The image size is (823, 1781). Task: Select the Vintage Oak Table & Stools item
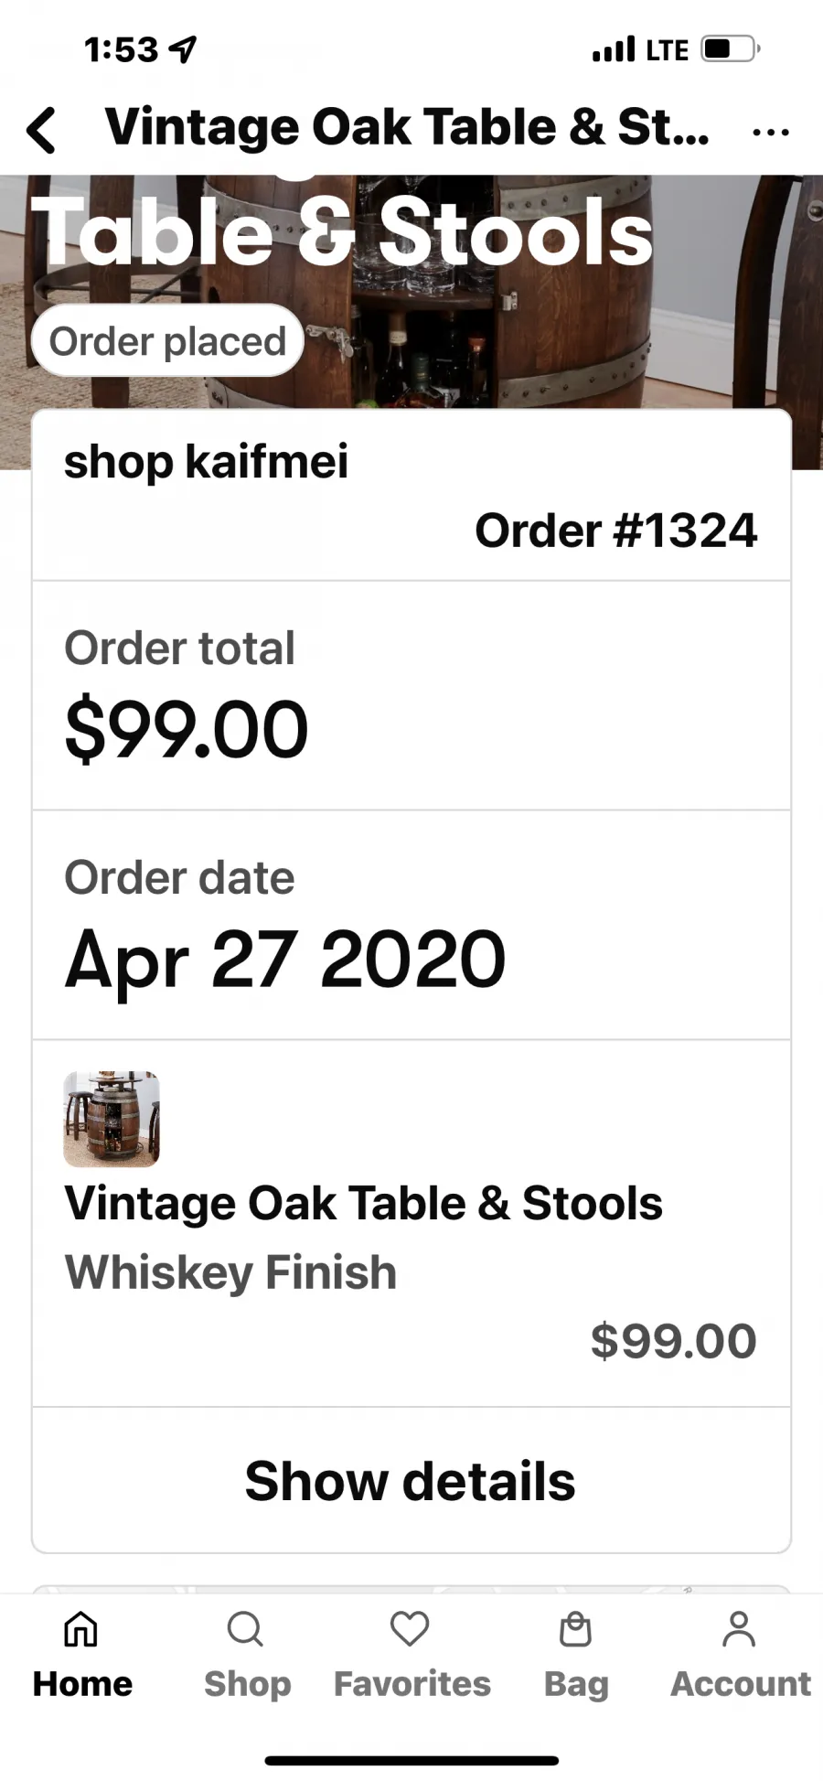(363, 1203)
